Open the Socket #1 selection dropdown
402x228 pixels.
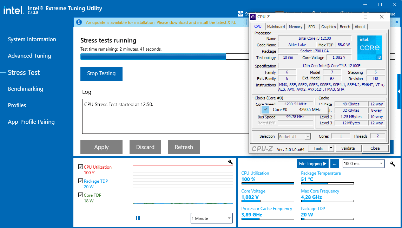(x=294, y=136)
